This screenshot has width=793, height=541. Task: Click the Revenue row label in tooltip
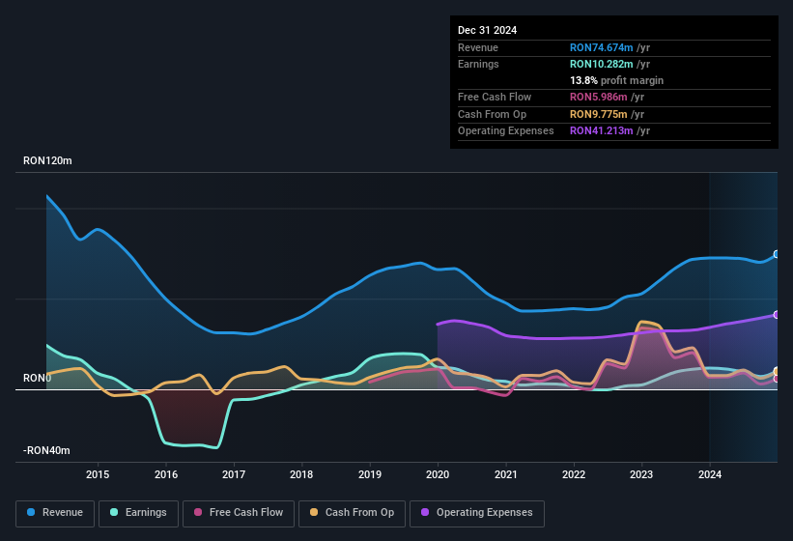(x=478, y=47)
